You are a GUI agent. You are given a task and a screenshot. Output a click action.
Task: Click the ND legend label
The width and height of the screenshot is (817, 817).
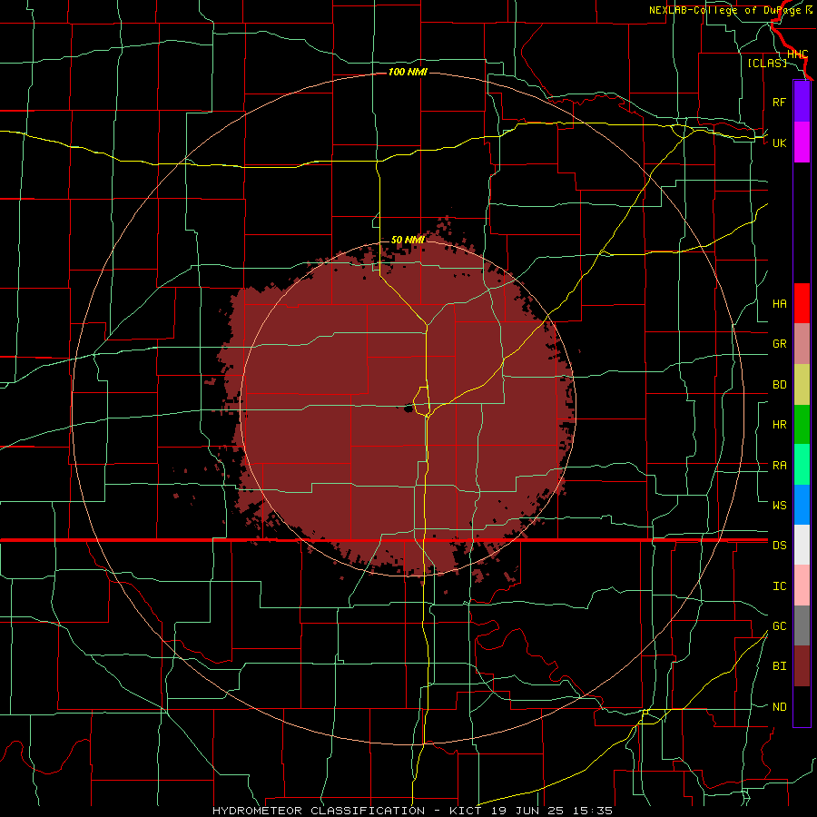click(x=779, y=707)
